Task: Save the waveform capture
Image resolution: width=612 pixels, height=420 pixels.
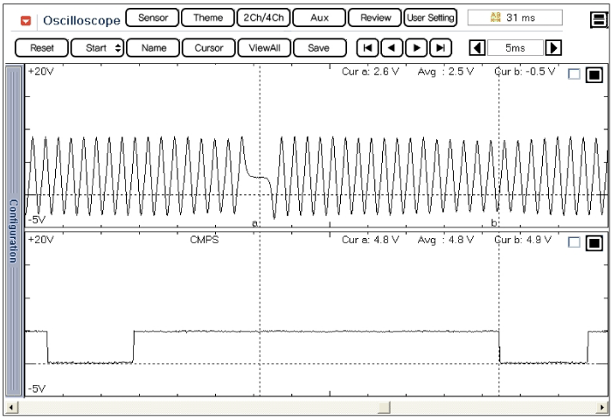Action: (x=320, y=48)
